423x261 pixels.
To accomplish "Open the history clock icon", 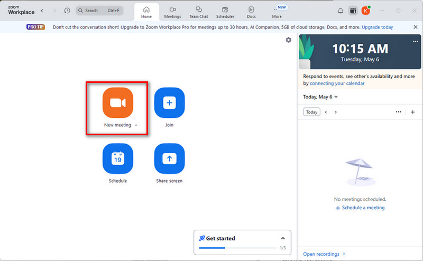I will point(67,11).
